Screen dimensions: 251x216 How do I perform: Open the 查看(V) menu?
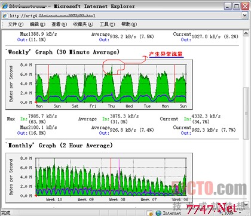pyautogui.click(x=59, y=24)
